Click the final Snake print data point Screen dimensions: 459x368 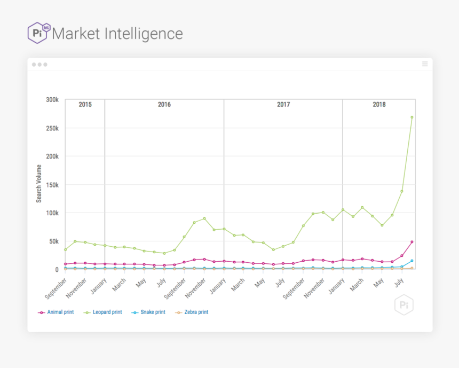[x=411, y=261]
